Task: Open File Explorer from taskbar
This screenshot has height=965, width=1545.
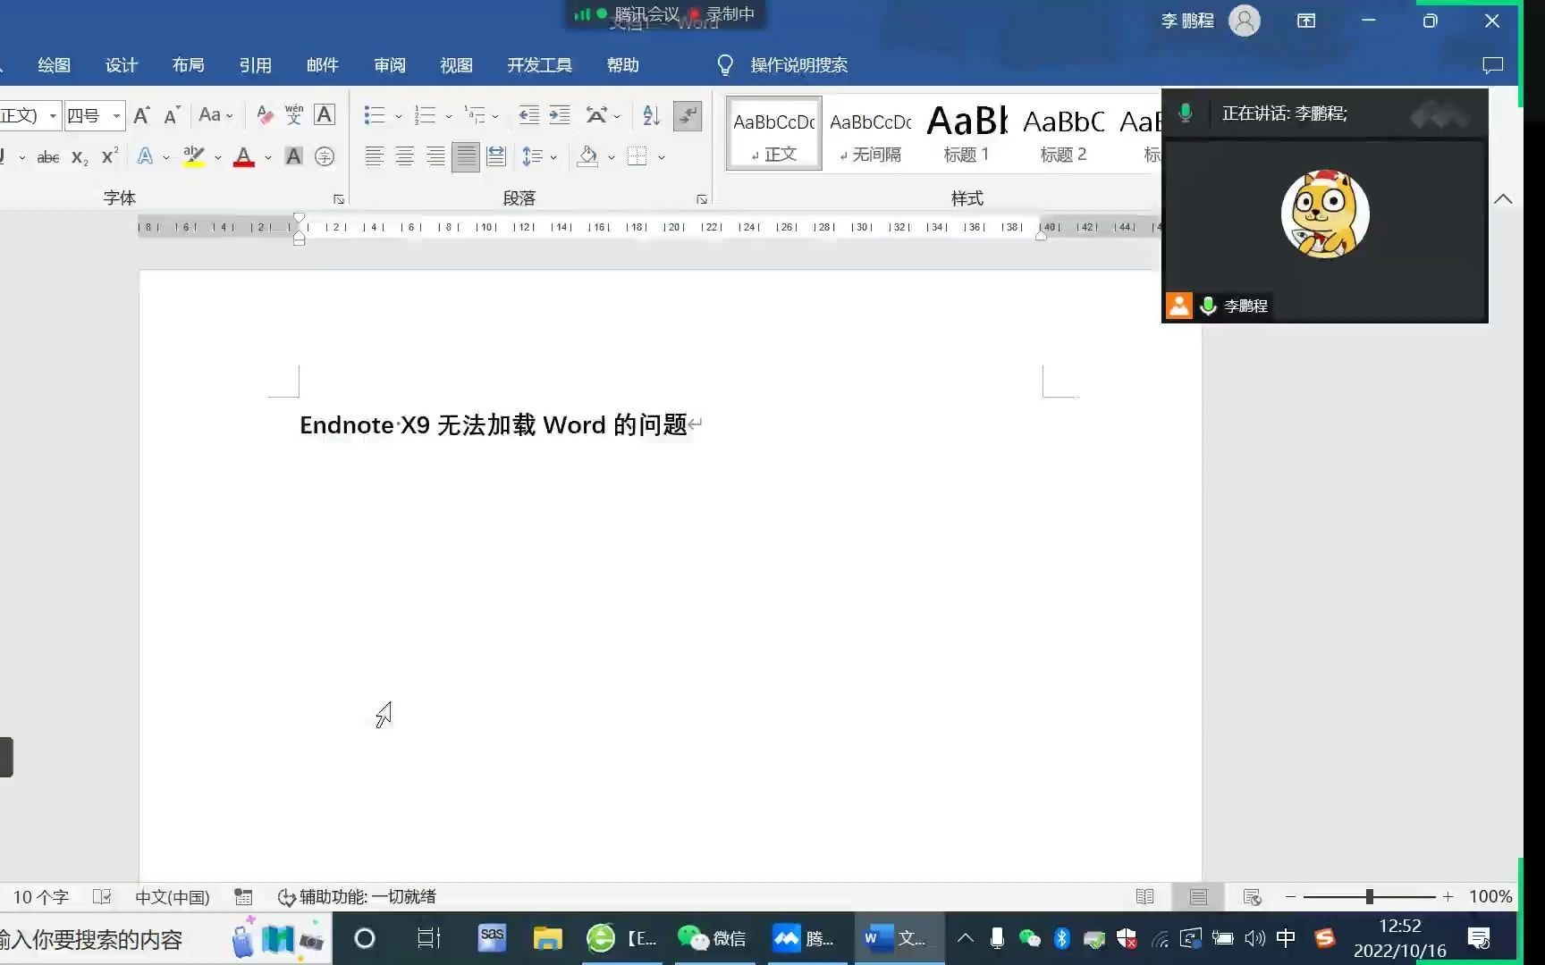Action: pyautogui.click(x=547, y=938)
